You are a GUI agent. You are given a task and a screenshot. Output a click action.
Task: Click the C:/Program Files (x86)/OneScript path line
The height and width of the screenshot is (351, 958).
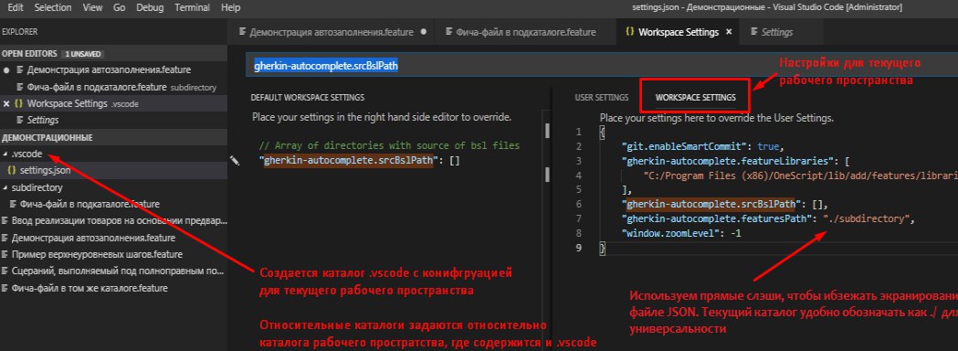pyautogui.click(x=800, y=175)
